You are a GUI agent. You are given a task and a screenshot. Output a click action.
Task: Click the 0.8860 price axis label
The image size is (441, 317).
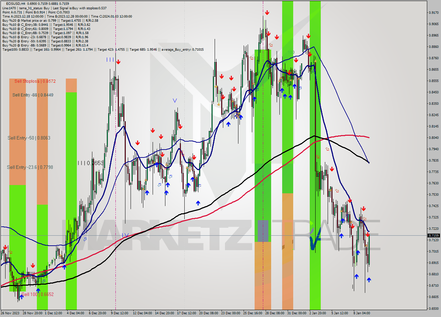[434, 47]
